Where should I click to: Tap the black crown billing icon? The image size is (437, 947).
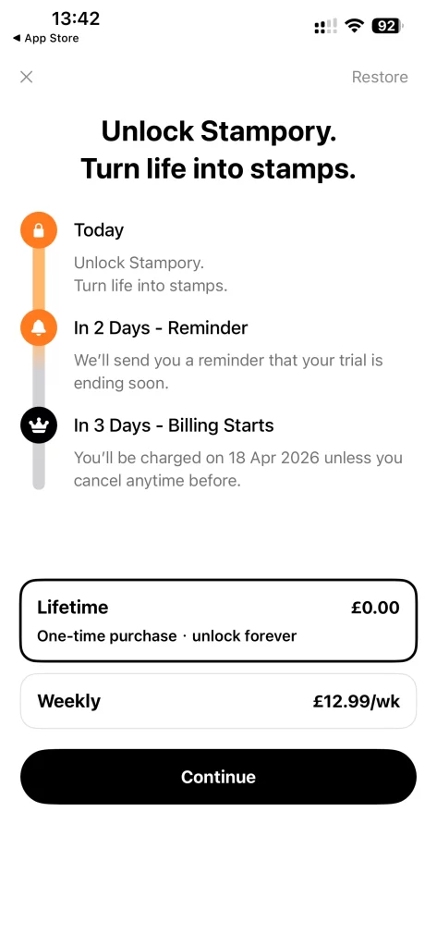pyautogui.click(x=39, y=425)
